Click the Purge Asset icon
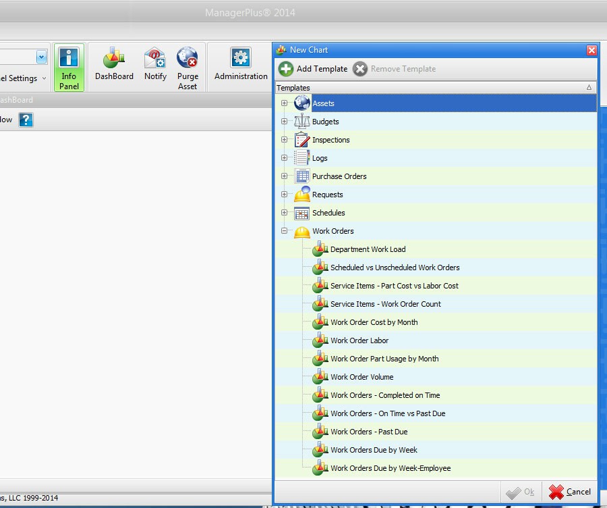 [187, 68]
